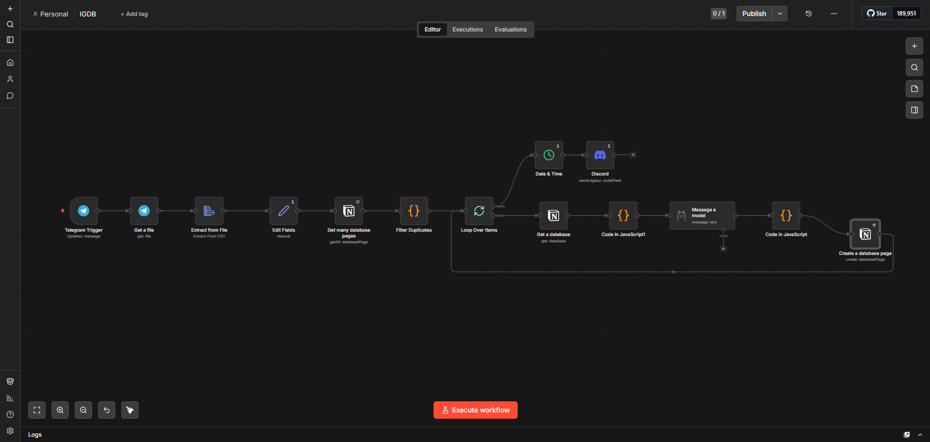Open the Code in JavaScript node
This screenshot has height=442, width=930.
786,216
